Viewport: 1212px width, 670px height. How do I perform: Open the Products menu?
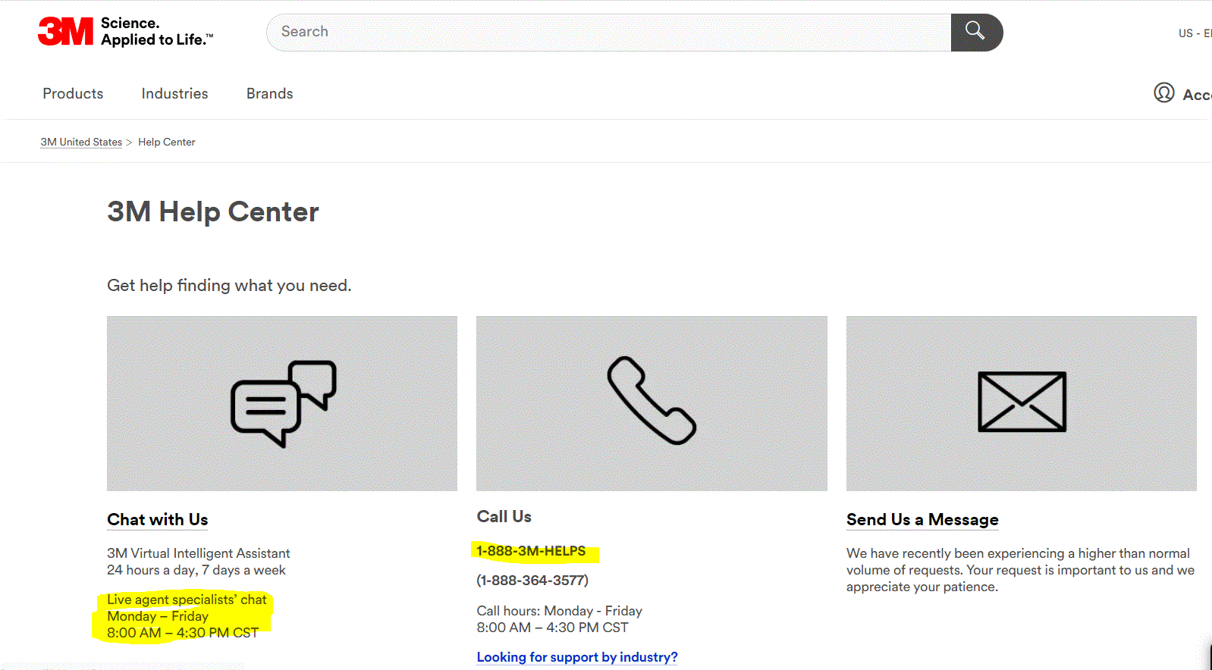[x=73, y=94]
